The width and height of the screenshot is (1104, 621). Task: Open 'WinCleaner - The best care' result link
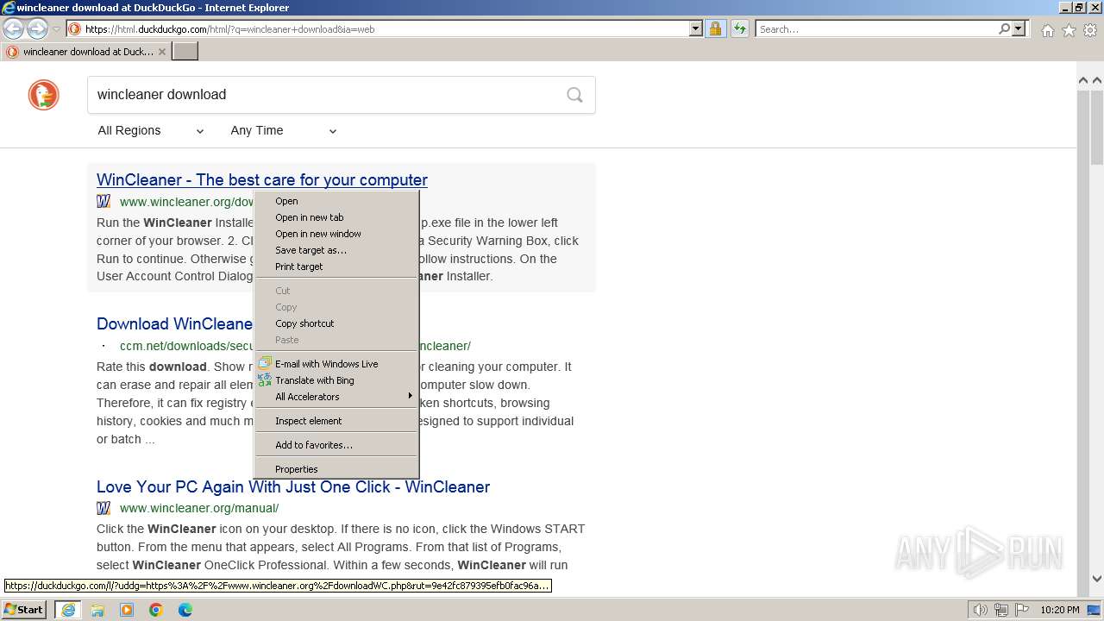262,180
